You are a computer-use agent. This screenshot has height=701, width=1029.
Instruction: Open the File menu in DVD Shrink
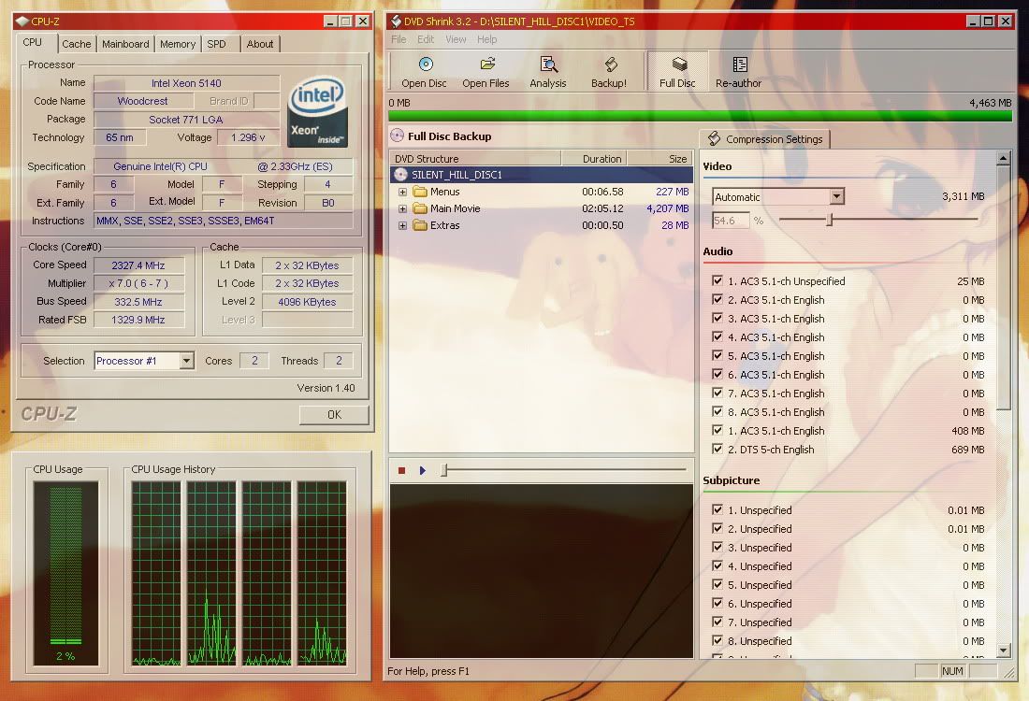tap(399, 39)
